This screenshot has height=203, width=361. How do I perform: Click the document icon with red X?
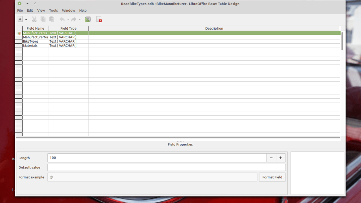tap(99, 19)
